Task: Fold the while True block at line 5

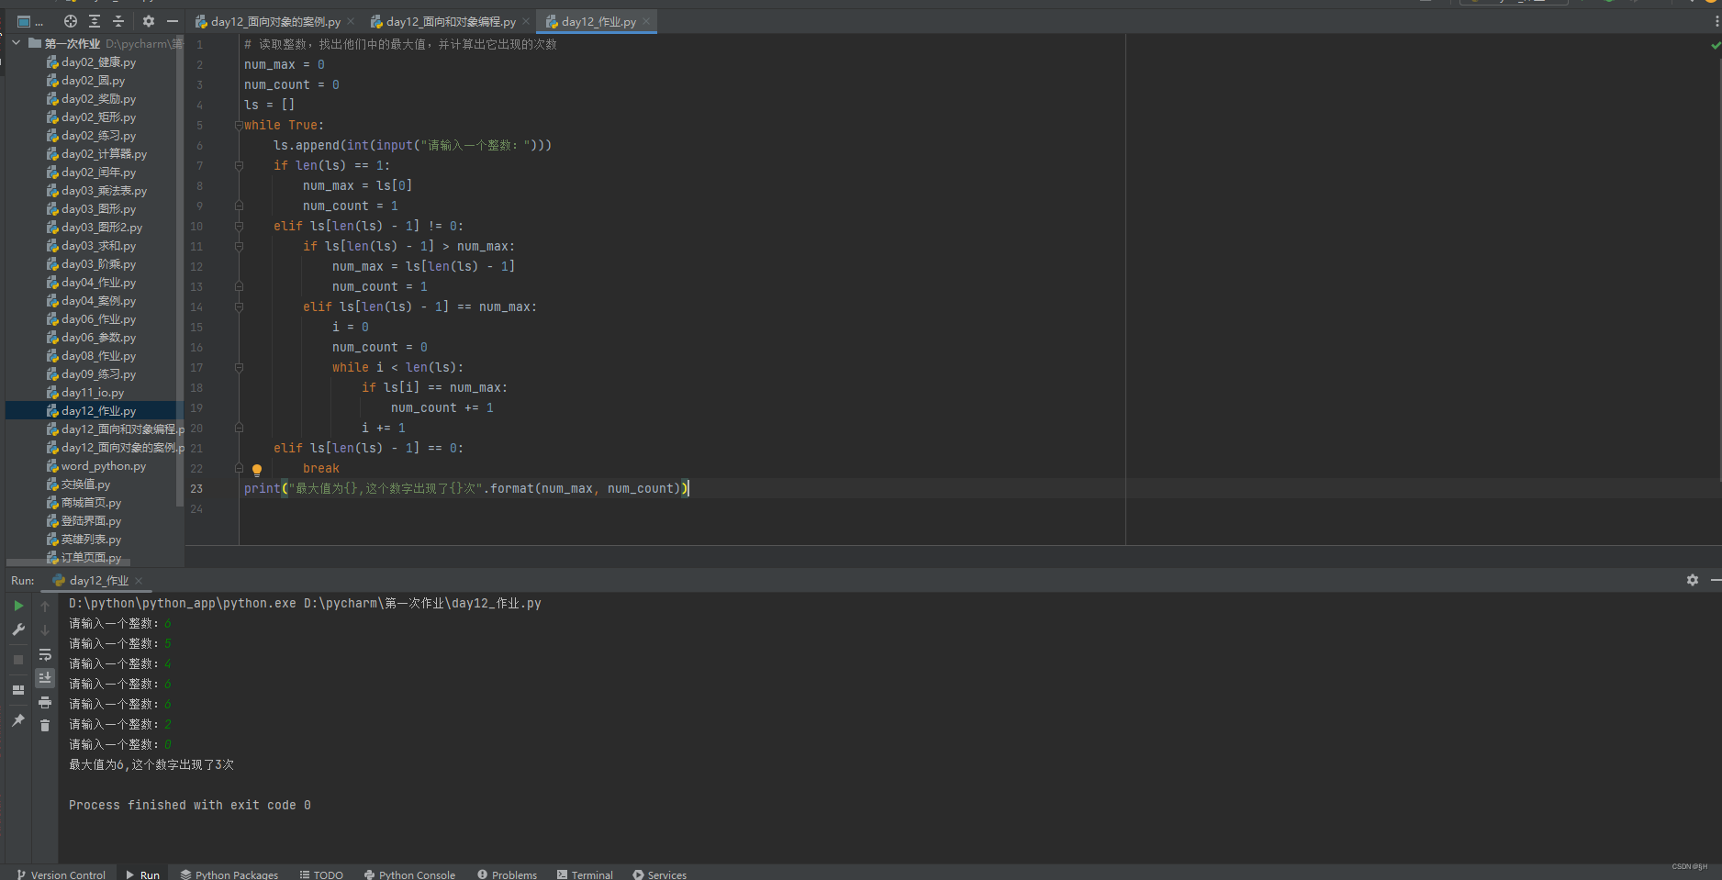Action: coord(239,126)
